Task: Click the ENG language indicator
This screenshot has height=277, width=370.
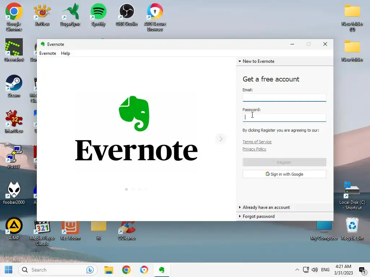Action: (325, 270)
